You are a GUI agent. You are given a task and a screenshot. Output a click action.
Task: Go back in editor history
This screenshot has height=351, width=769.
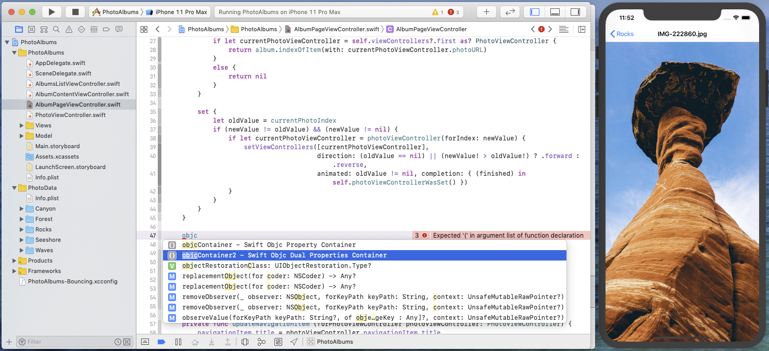(x=158, y=29)
